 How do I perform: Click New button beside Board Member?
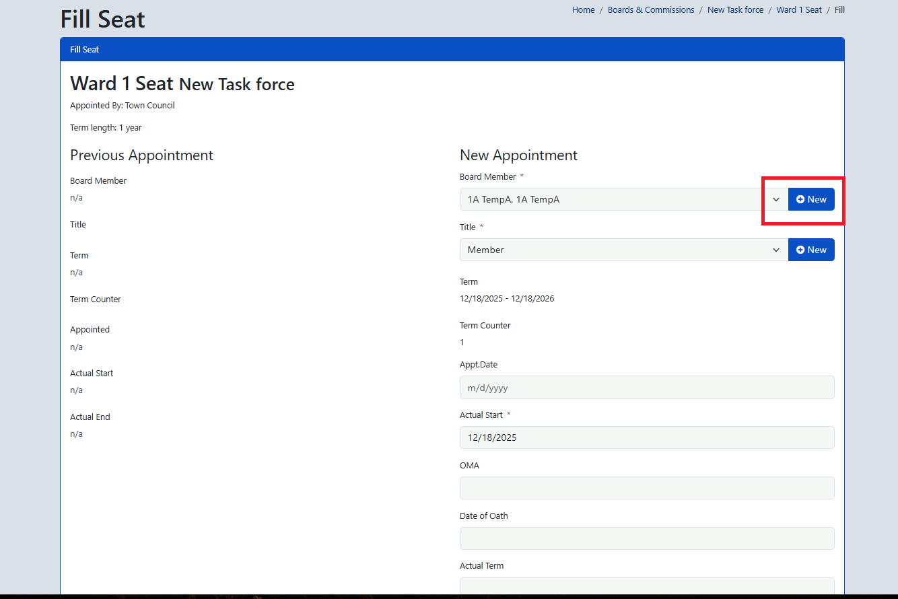[x=811, y=199]
